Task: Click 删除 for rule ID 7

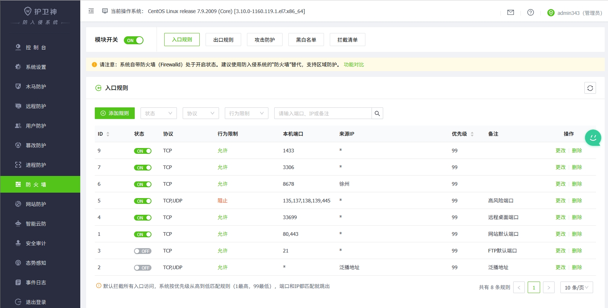Action: click(x=577, y=167)
